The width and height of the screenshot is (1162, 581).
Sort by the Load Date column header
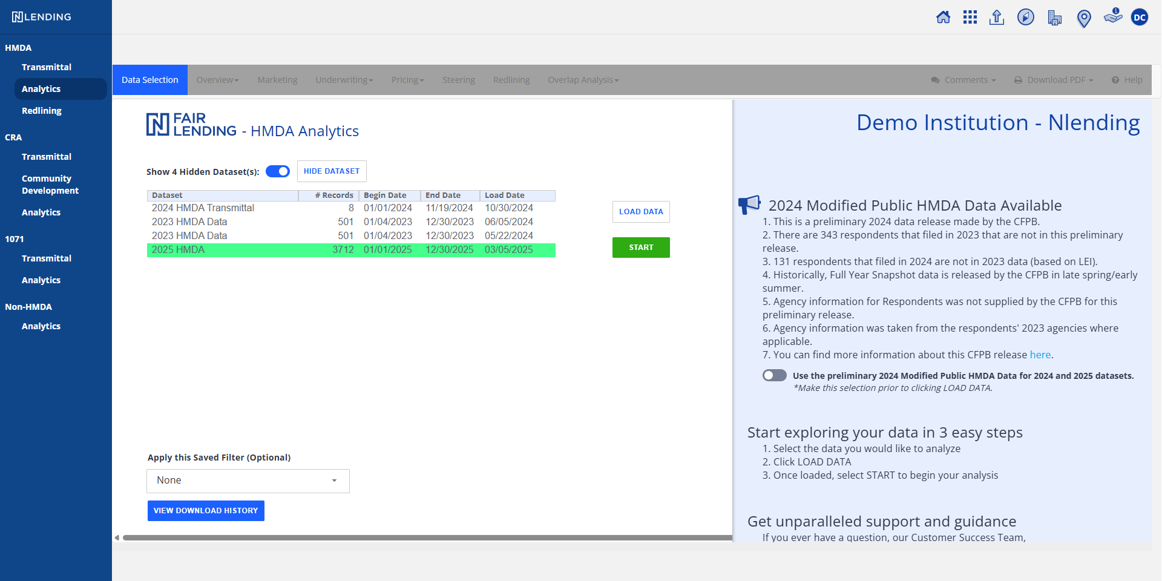tap(517, 195)
